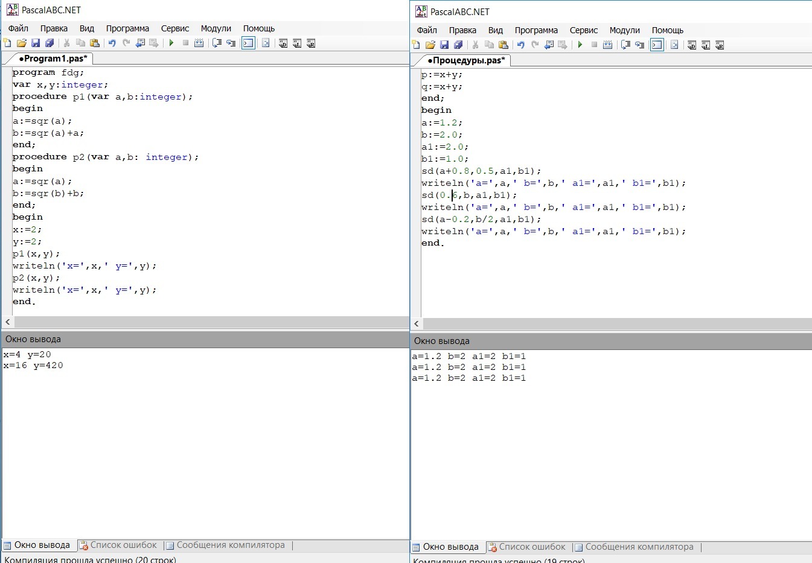
Task: Select the Процедуры.pas editor tab
Action: pyautogui.click(x=465, y=60)
